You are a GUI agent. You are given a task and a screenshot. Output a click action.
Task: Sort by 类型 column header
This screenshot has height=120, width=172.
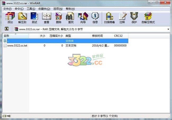(x=78, y=36)
